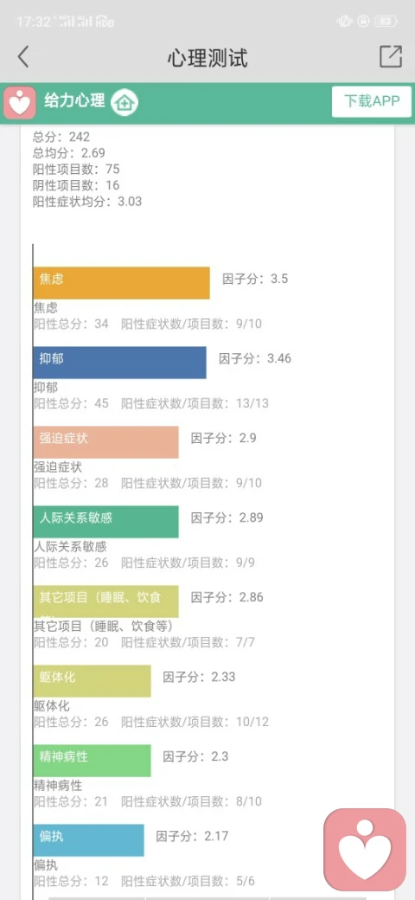Screen dimensions: 415x900
Task: Open the green home icon
Action: (124, 103)
